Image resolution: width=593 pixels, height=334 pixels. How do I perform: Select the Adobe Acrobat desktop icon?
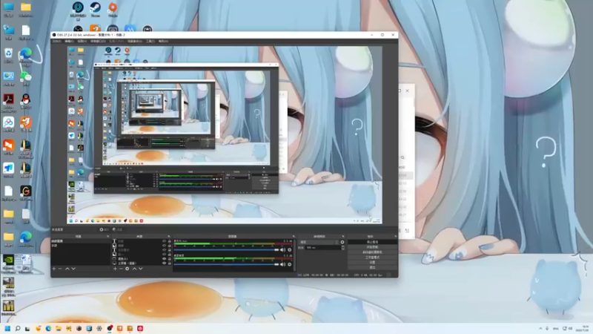pos(8,102)
